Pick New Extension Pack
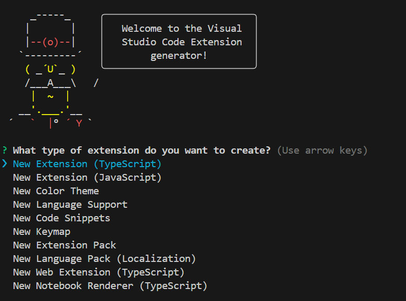The image size is (406, 301). point(65,245)
